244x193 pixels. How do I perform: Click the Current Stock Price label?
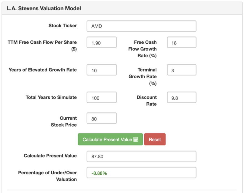coord(64,122)
